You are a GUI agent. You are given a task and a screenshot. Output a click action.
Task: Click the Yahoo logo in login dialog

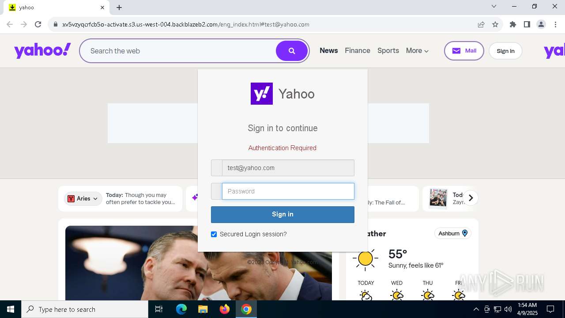click(x=262, y=94)
